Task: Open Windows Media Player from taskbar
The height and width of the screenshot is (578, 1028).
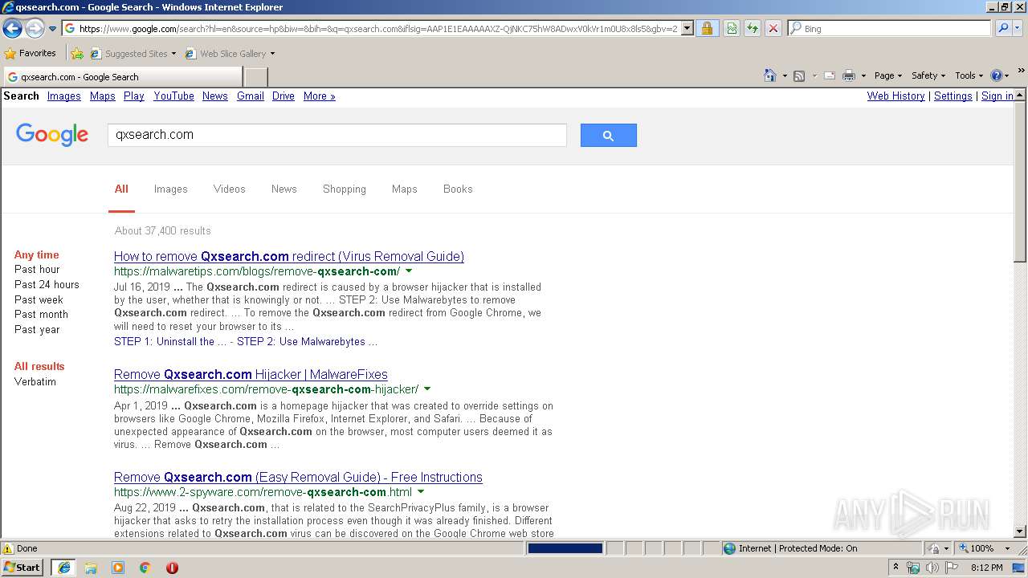Action: (118, 568)
